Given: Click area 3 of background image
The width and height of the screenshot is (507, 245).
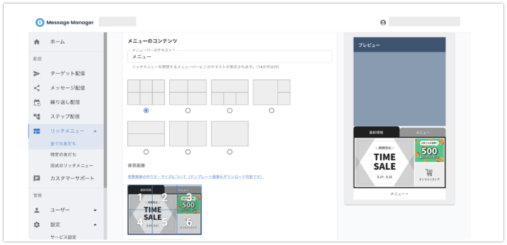Looking at the screenshot, I should click(189, 198).
